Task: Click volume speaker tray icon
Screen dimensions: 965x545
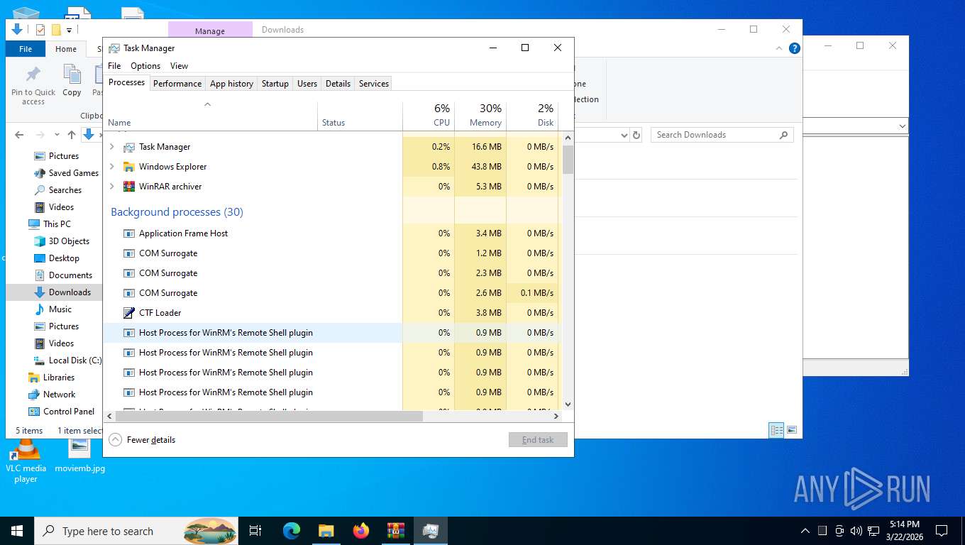Action: (x=856, y=530)
